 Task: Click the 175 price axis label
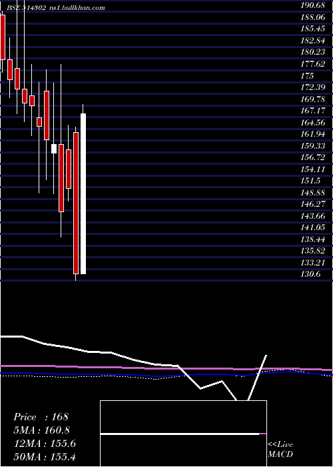[x=307, y=75]
